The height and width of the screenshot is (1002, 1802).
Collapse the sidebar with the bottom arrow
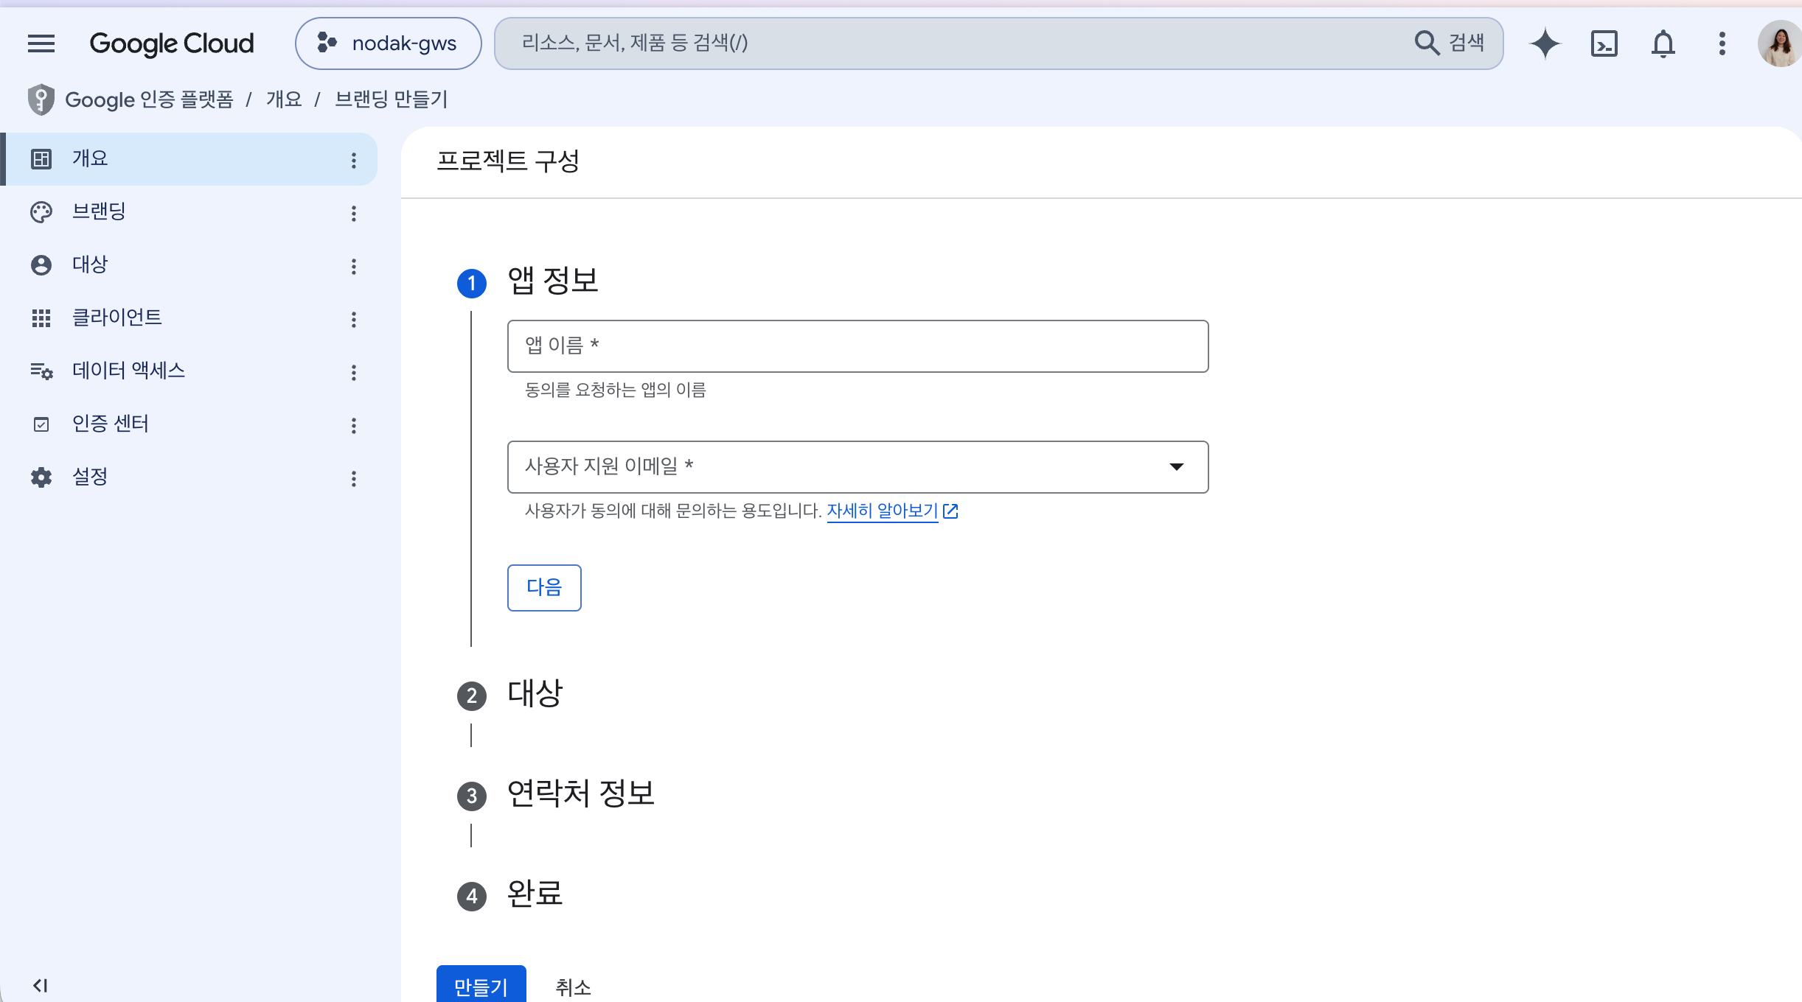click(41, 985)
